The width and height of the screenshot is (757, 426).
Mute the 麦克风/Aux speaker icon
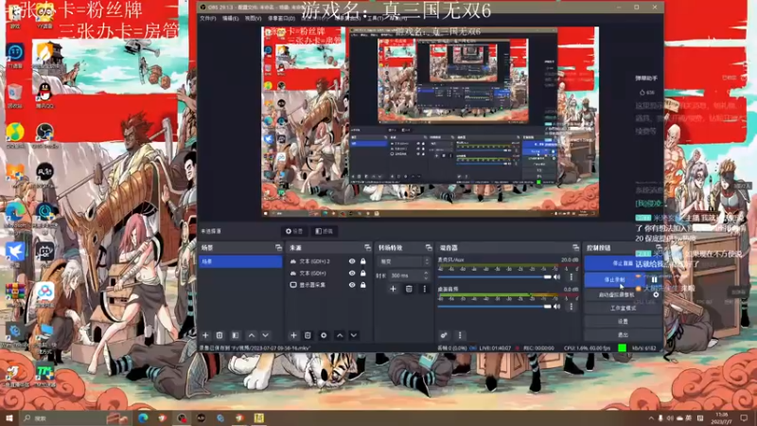[557, 276]
